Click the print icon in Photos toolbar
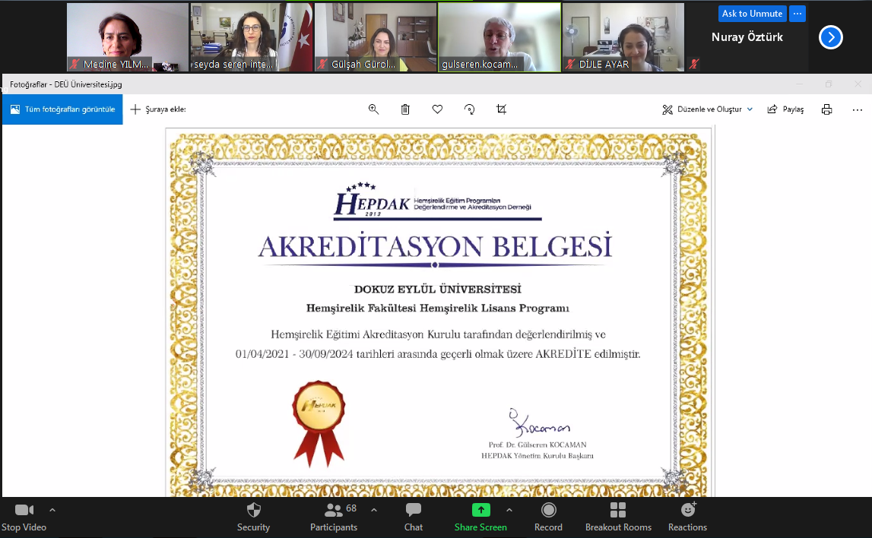This screenshot has height=538, width=872. point(826,109)
